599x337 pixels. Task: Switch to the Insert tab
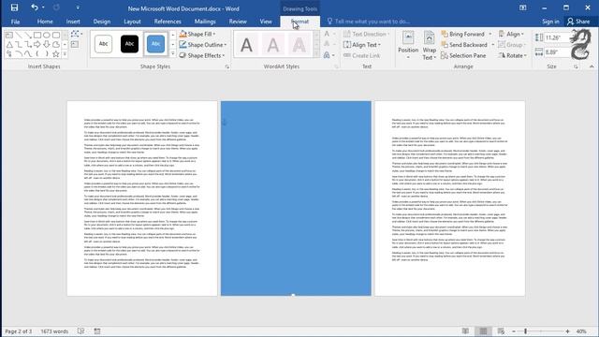click(73, 22)
